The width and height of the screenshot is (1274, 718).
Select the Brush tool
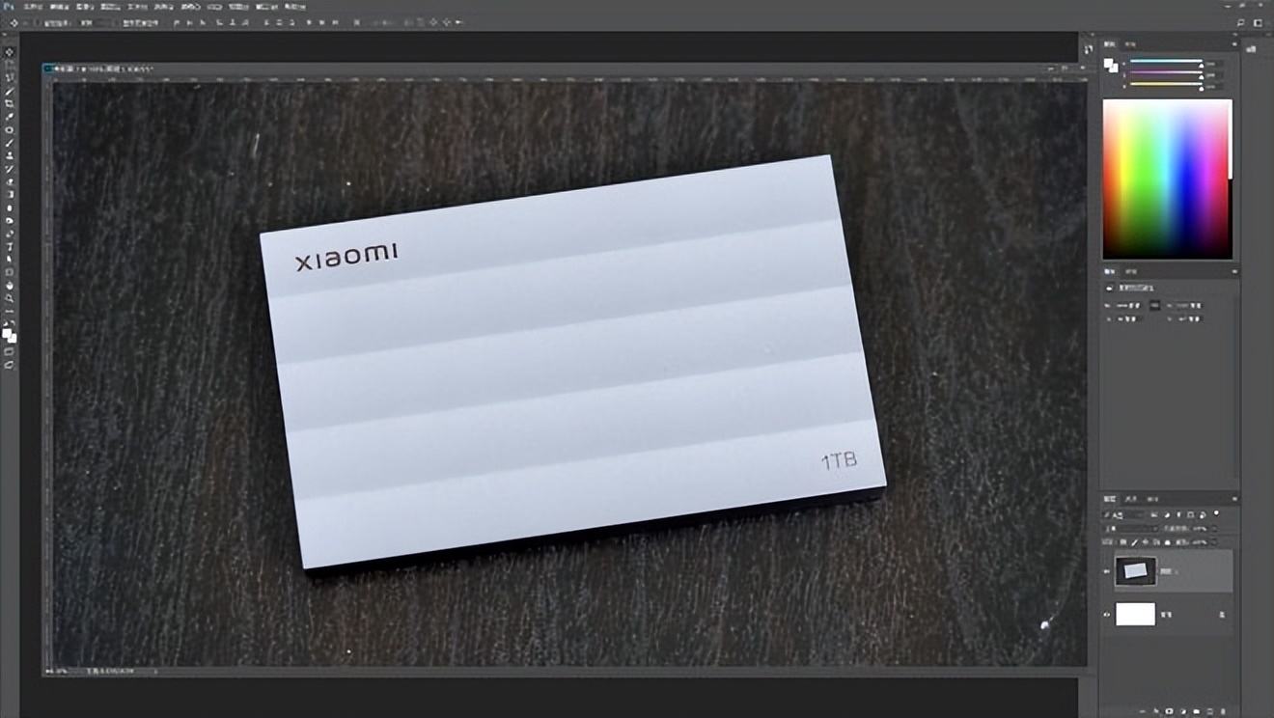point(10,143)
